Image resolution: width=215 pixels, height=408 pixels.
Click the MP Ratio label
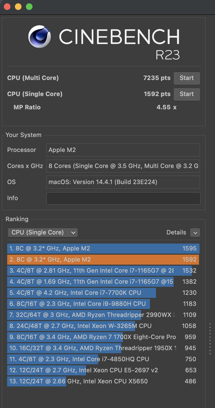pos(27,107)
